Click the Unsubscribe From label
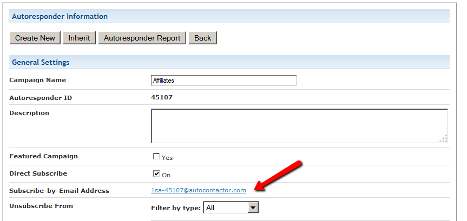Viewport: 467px width, 221px height. tap(41, 206)
